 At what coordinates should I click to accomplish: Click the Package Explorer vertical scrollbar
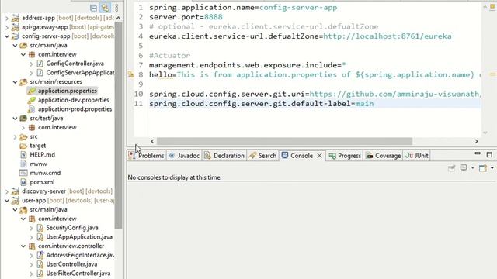click(x=118, y=126)
